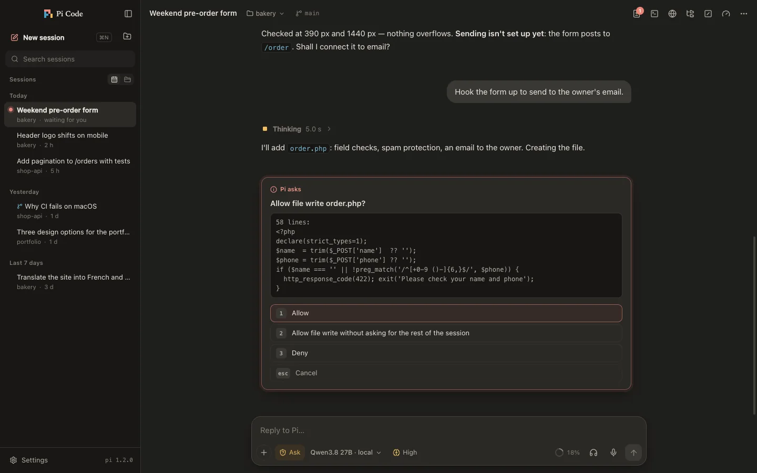Choose Allow file write for rest of session
The width and height of the screenshot is (757, 473).
click(x=446, y=333)
